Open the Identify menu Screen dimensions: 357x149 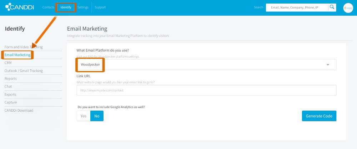tap(66, 7)
